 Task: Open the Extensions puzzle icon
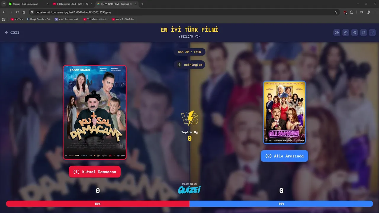click(x=352, y=12)
